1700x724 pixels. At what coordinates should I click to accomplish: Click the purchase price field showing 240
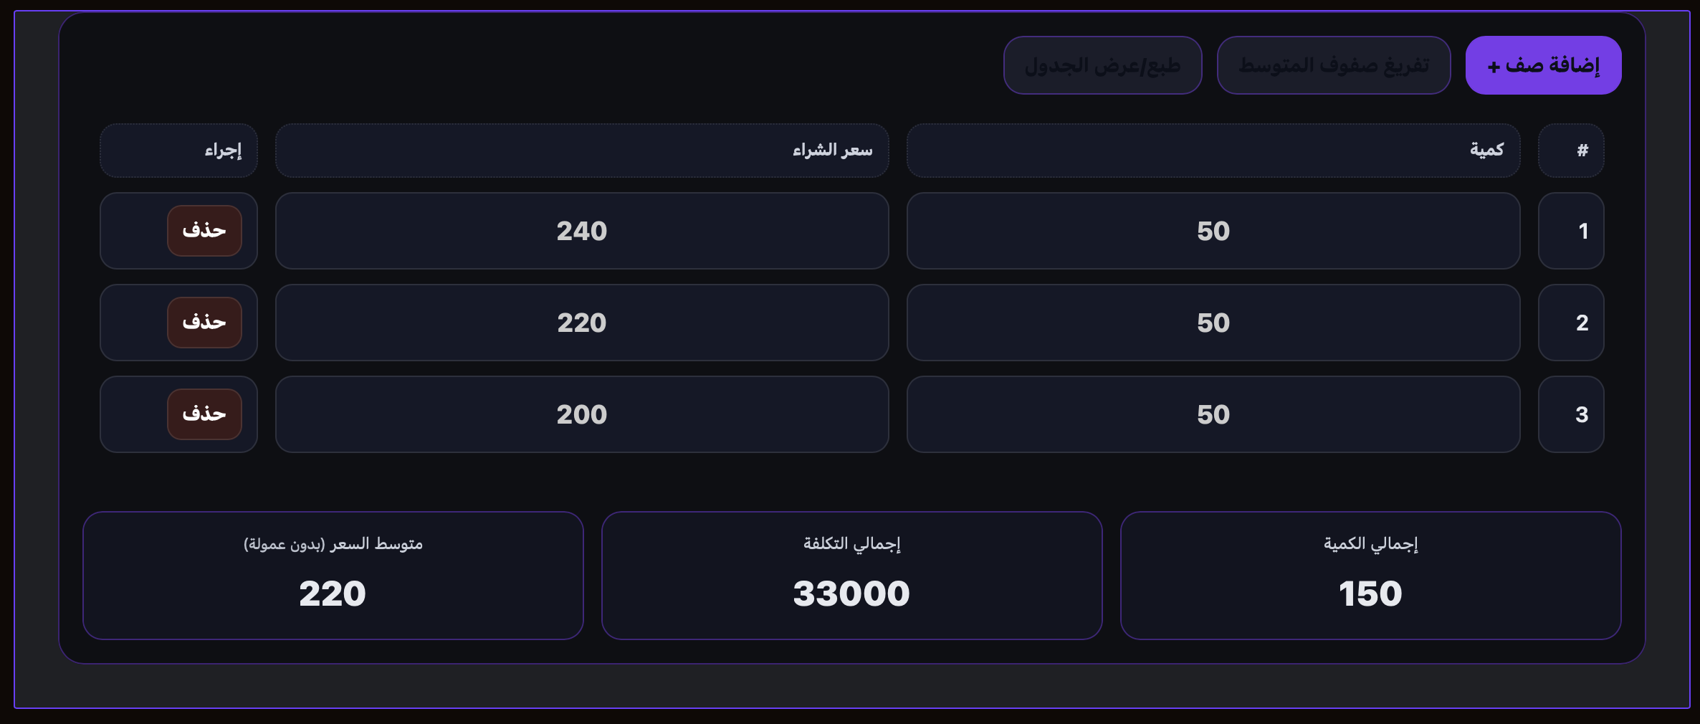[582, 231]
